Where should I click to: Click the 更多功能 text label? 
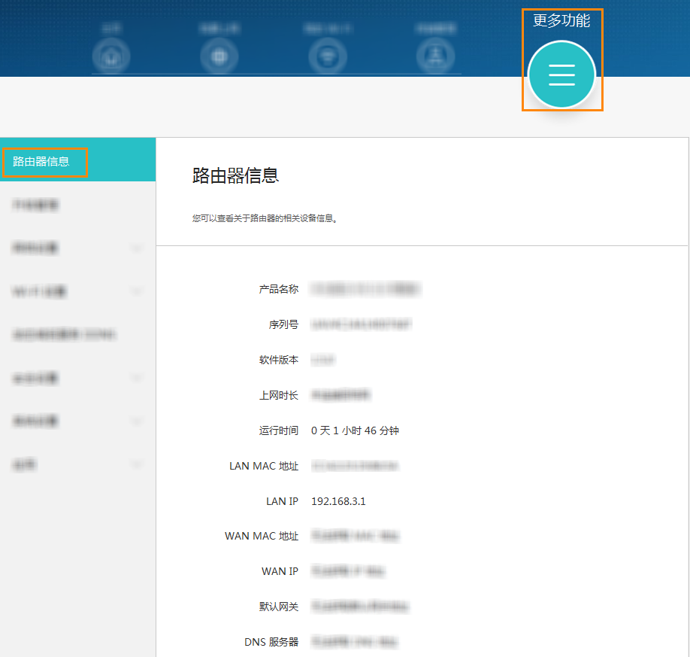(561, 21)
